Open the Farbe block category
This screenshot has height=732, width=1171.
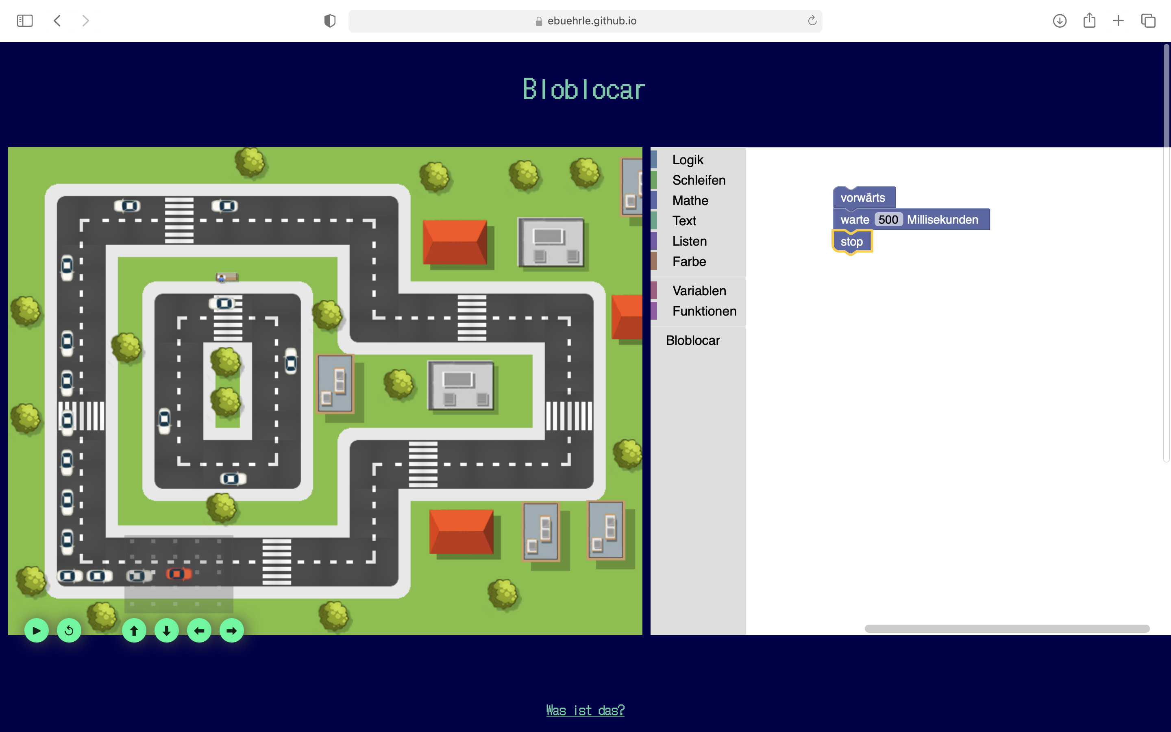pos(688,261)
